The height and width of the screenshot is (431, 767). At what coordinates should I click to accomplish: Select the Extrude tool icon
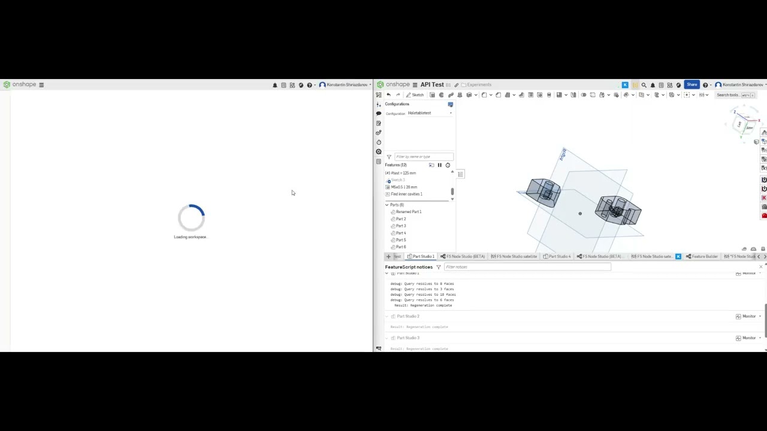click(432, 95)
